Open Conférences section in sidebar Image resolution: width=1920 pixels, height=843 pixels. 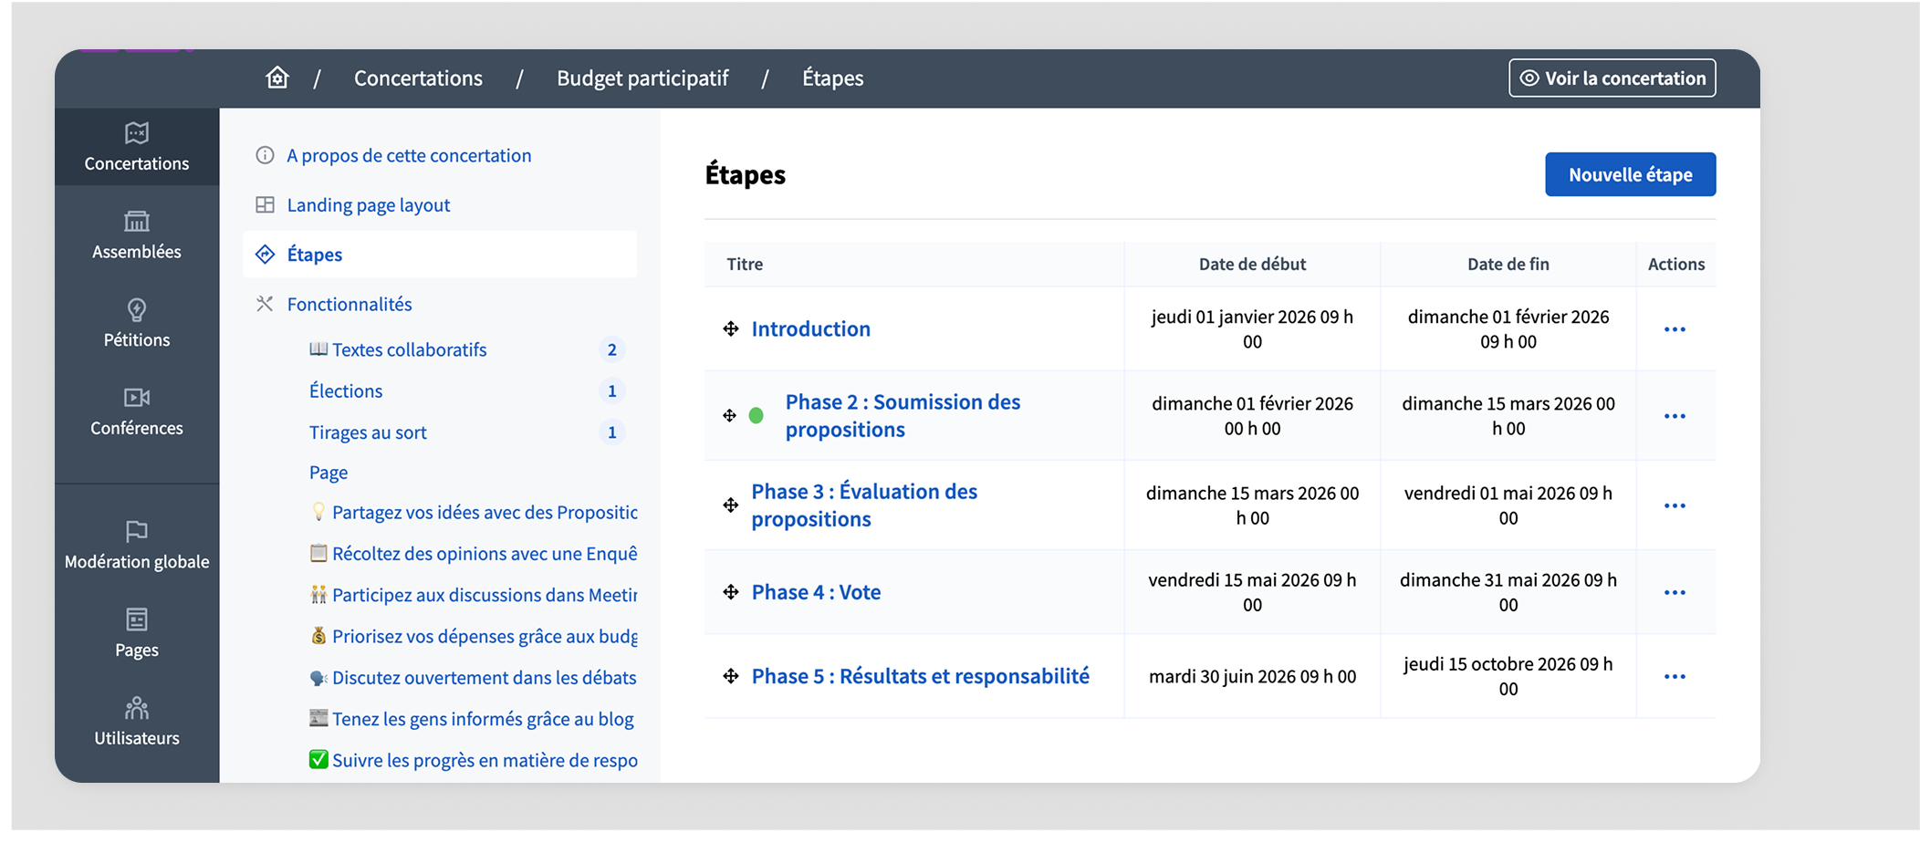[x=137, y=412]
